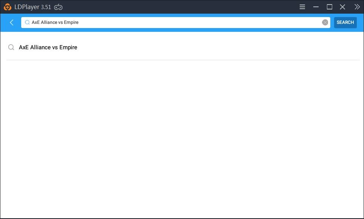Click the orange LDPlayer logo icon
Screen dimensions: 364x219
coord(7,7)
